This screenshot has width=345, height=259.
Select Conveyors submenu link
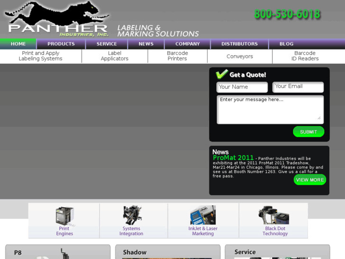tap(240, 57)
